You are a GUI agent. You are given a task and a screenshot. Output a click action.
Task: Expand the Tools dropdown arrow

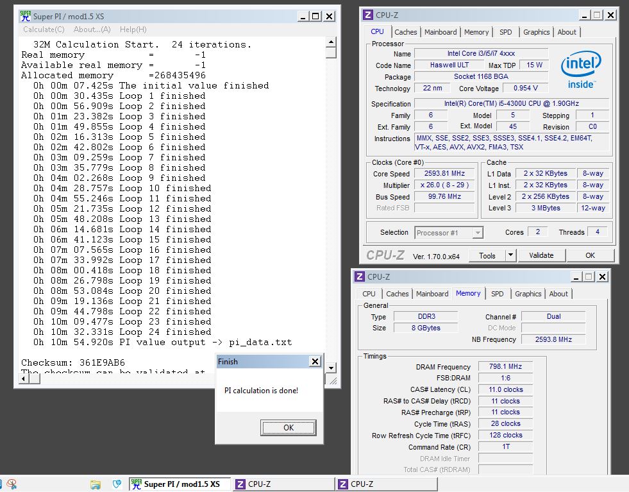point(510,255)
